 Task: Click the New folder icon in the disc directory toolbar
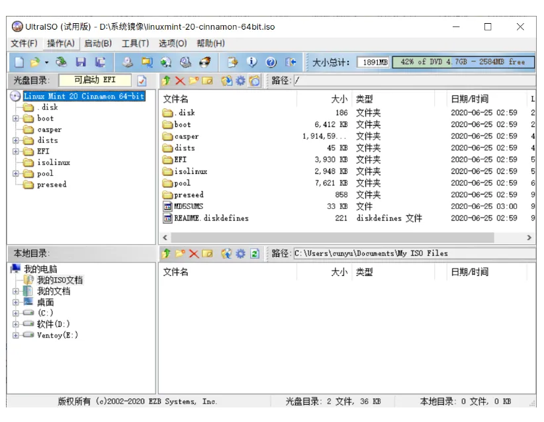(x=194, y=81)
